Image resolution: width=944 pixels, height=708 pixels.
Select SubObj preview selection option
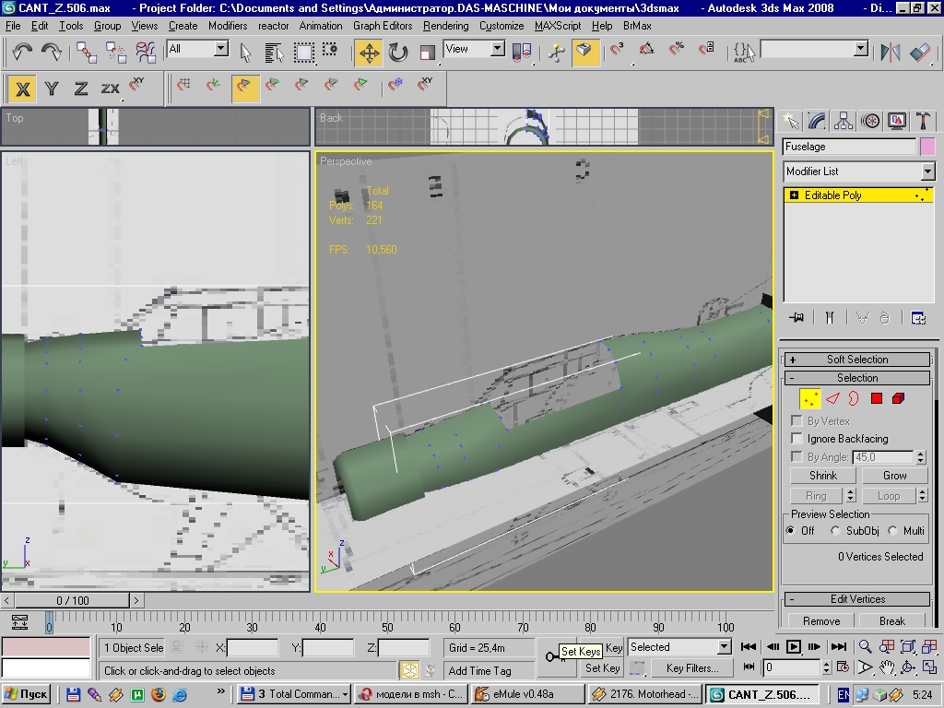[835, 531]
